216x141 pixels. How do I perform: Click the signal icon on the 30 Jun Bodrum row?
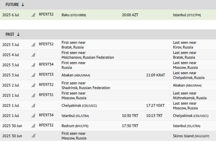33,126
